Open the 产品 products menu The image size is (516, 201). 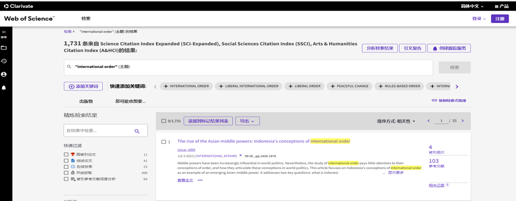pos(502,6)
